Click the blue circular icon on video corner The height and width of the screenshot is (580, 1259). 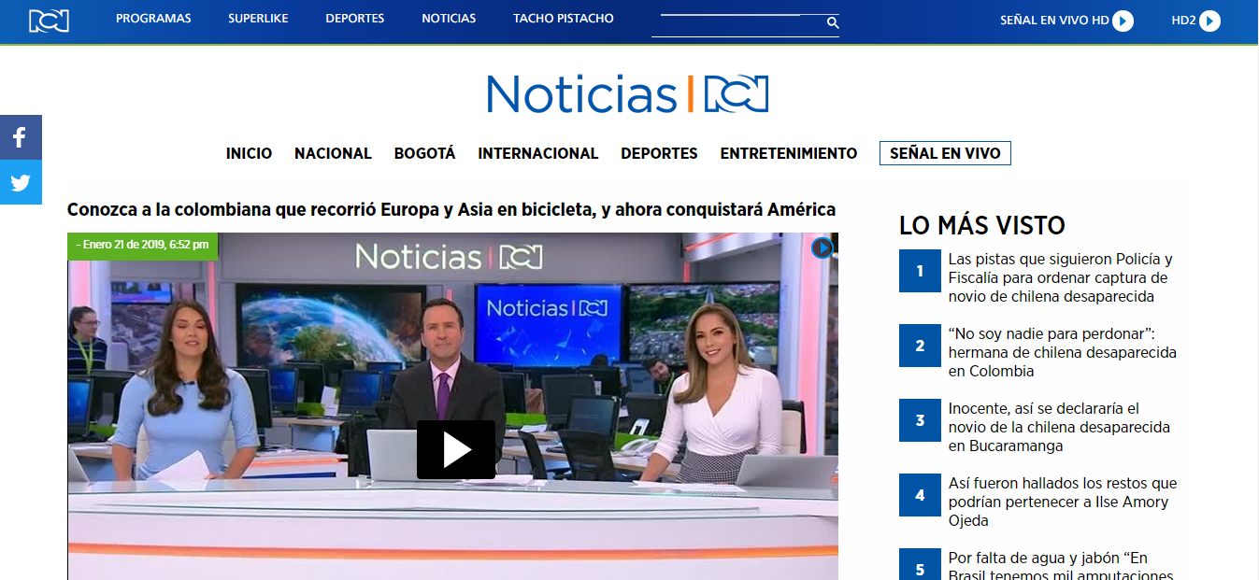[x=822, y=248]
